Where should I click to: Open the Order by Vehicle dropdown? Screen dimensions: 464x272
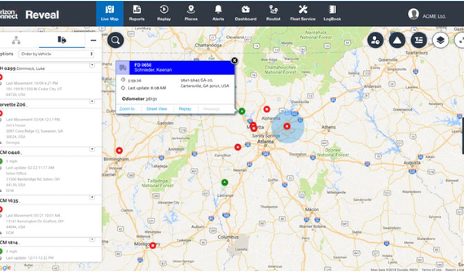56,54
